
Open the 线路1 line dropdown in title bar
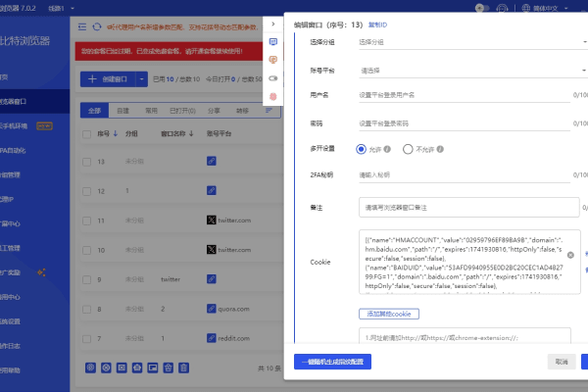tap(61, 8)
